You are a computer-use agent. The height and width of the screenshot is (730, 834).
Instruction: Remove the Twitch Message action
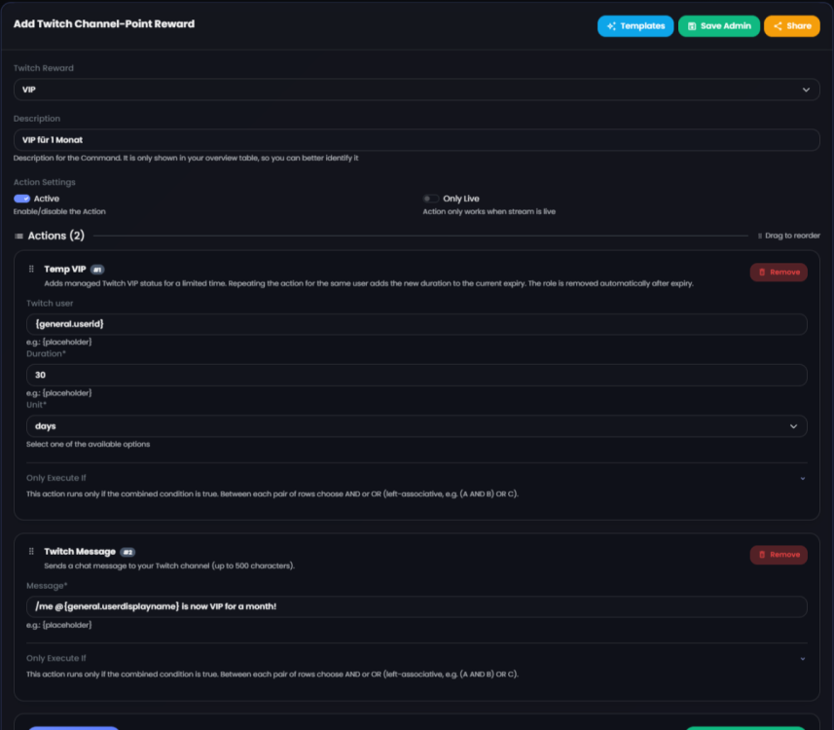[779, 555]
